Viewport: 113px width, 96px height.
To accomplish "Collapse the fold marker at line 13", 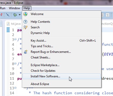I will click(x=15, y=88).
